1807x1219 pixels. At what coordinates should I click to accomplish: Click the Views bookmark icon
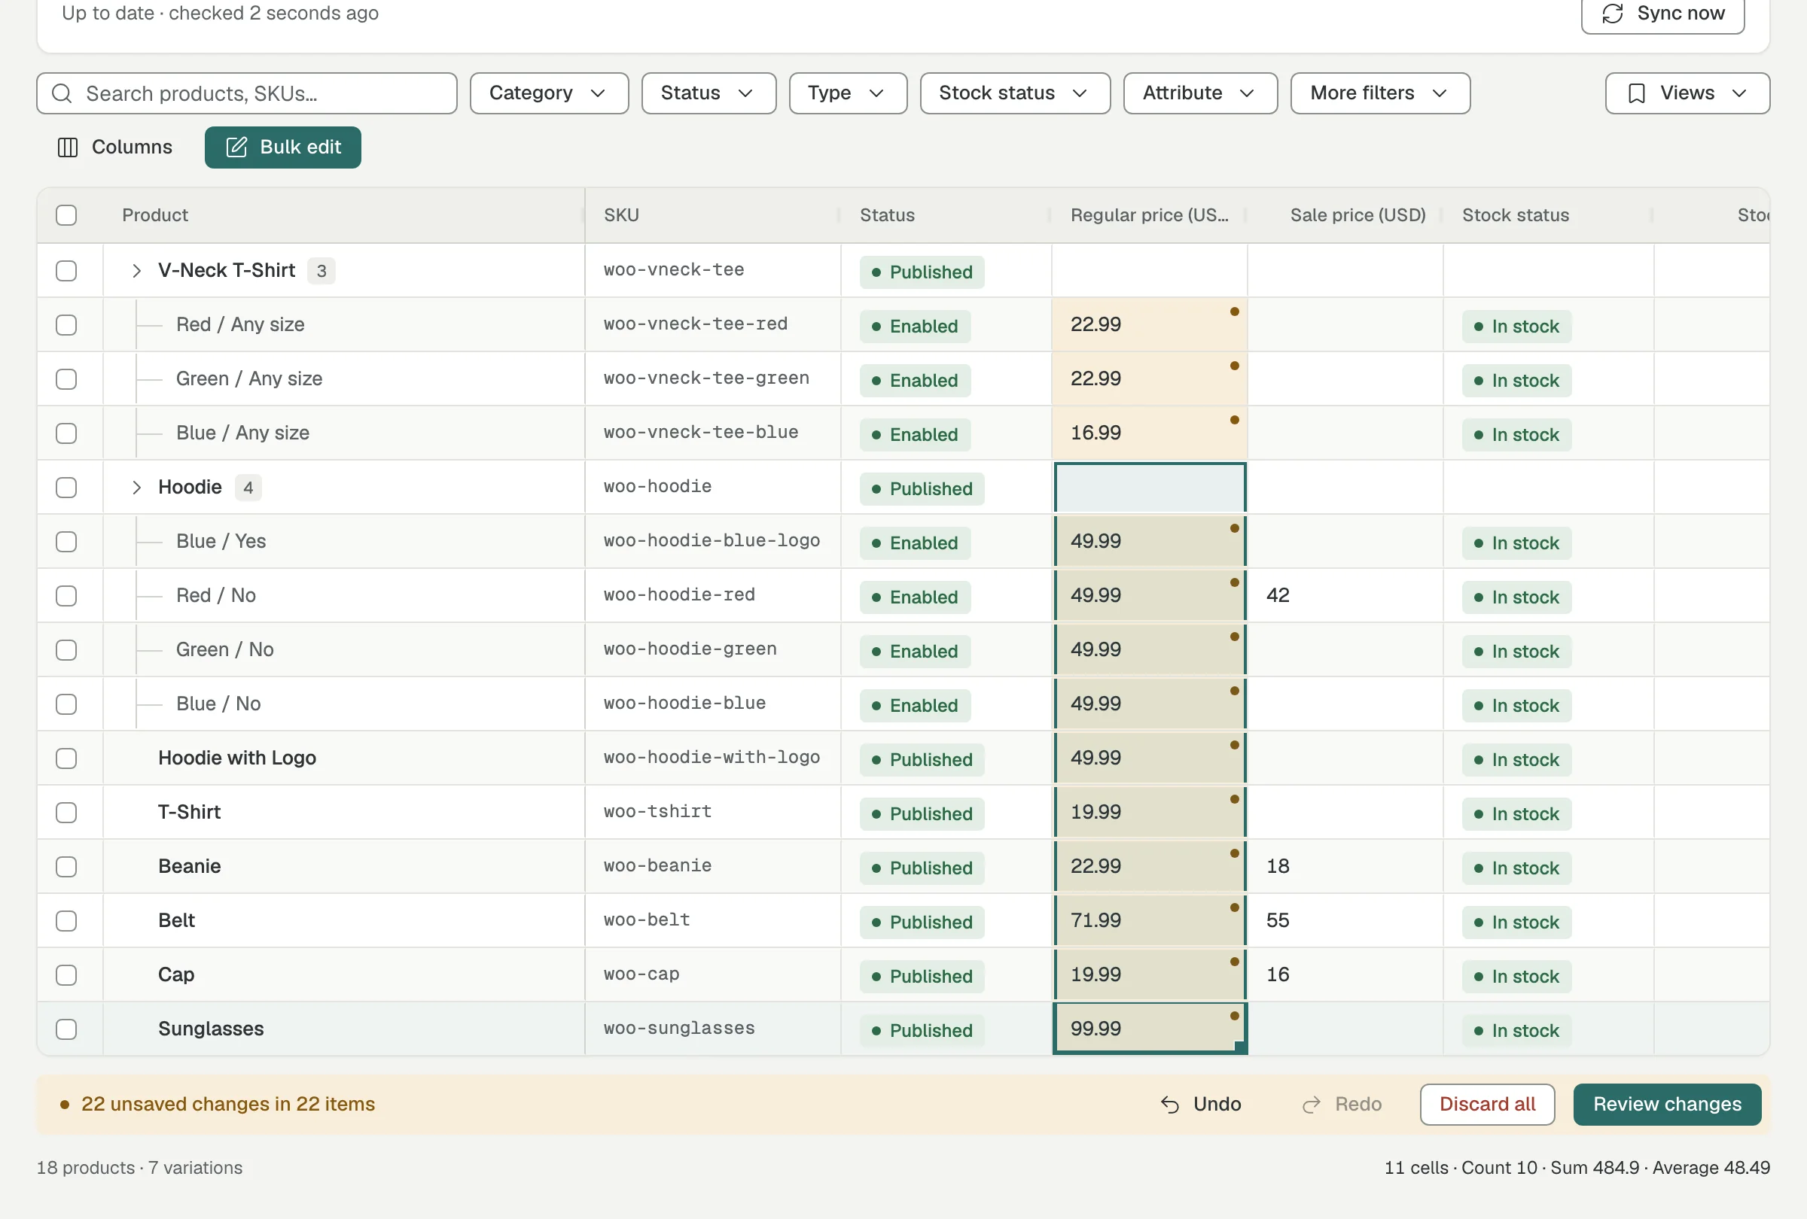(1637, 93)
